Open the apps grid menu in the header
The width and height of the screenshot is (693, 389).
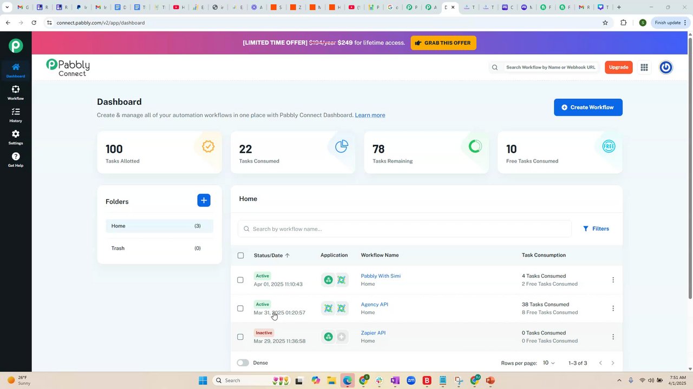(x=644, y=68)
